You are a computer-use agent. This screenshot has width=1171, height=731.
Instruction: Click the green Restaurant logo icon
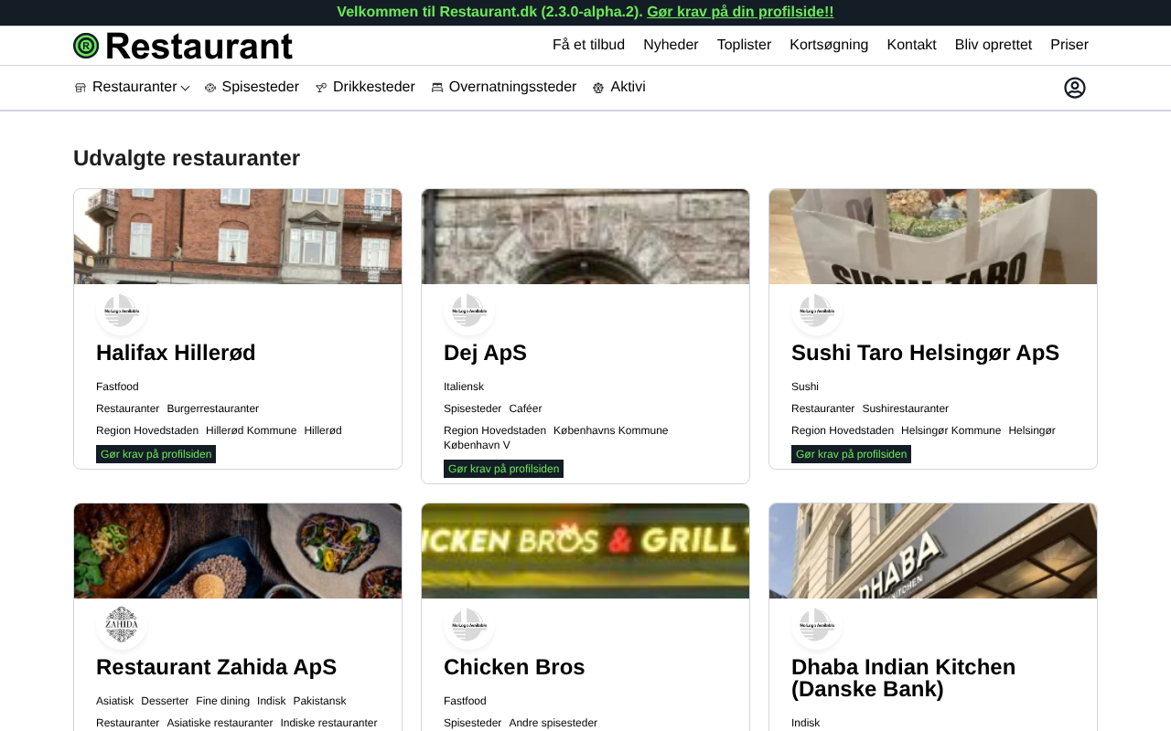tap(86, 46)
